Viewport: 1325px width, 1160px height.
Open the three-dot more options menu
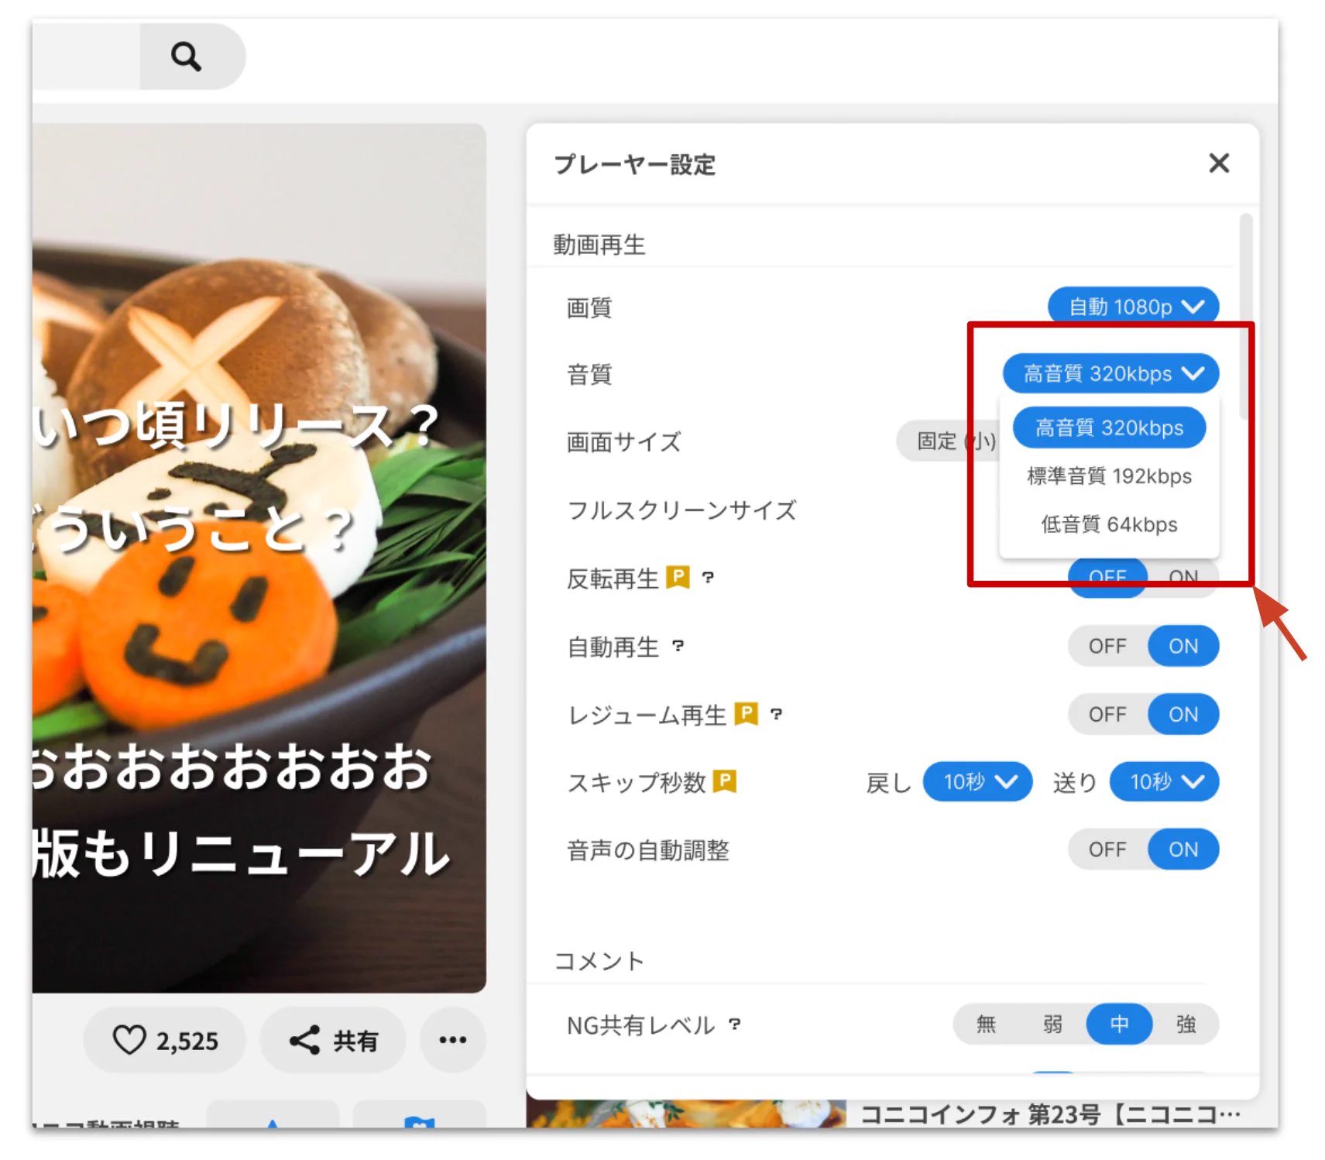click(452, 1040)
